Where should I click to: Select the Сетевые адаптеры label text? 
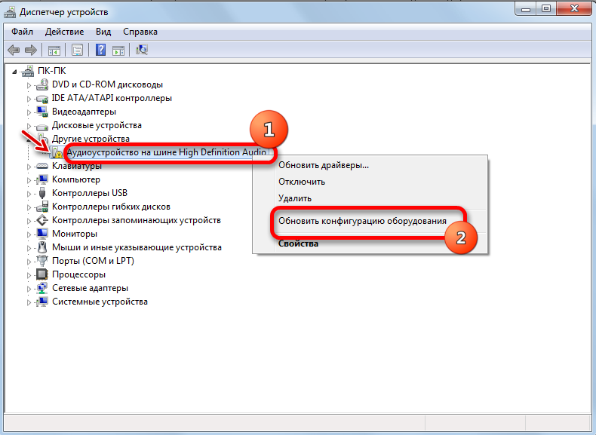90,288
